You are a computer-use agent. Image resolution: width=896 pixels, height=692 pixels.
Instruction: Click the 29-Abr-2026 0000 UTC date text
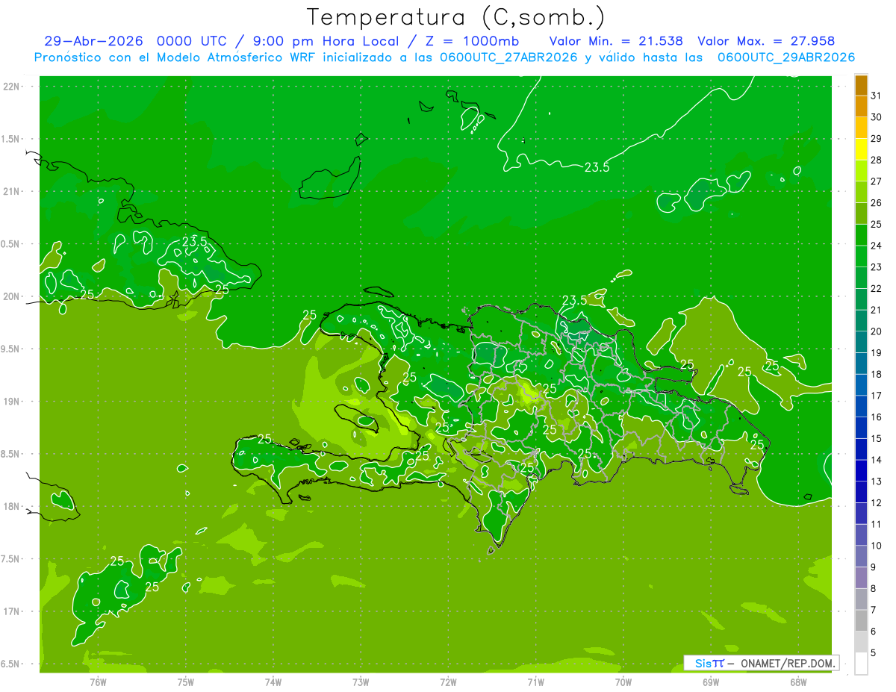pyautogui.click(x=136, y=41)
